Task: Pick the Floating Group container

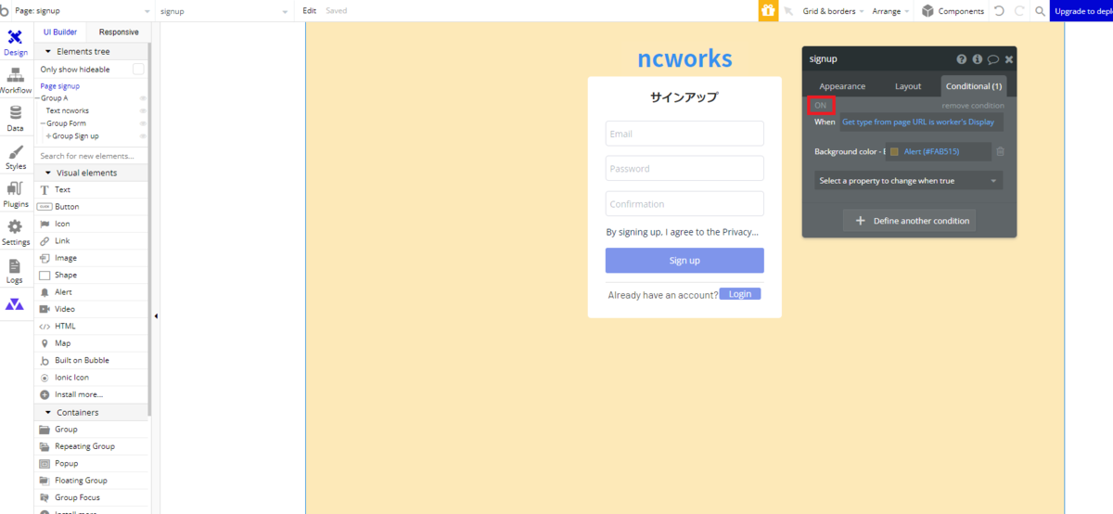Action: [x=91, y=481]
